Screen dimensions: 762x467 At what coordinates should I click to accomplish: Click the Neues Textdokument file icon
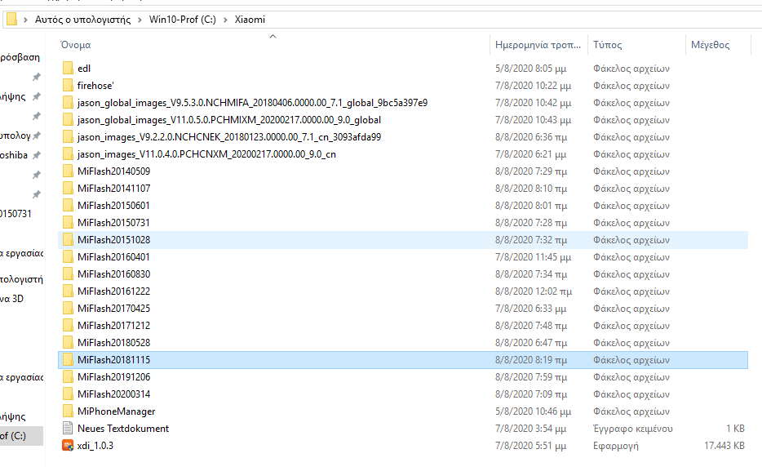pyautogui.click(x=68, y=428)
